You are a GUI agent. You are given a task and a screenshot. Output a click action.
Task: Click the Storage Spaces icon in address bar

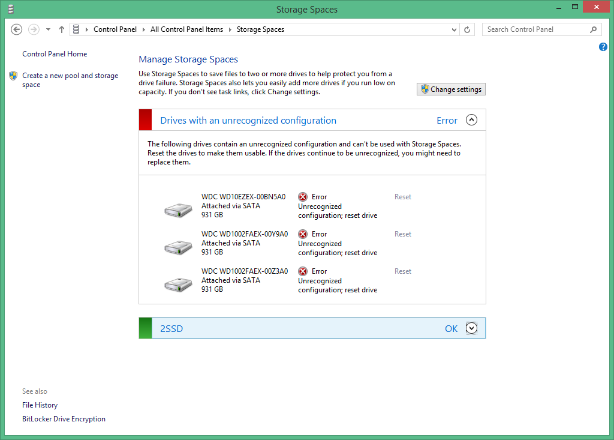[76, 29]
